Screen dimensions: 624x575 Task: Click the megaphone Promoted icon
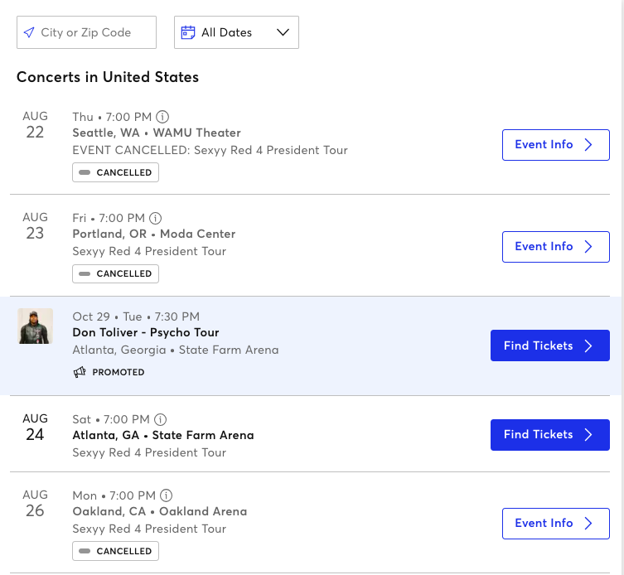[x=80, y=372]
